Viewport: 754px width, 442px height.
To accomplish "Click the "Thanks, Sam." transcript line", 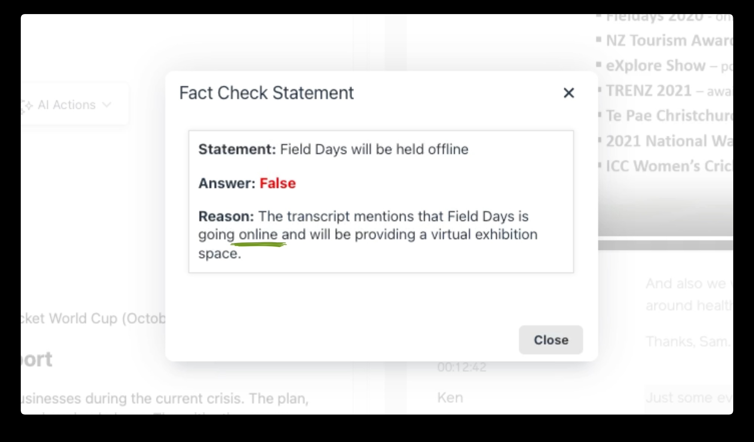I will [688, 341].
